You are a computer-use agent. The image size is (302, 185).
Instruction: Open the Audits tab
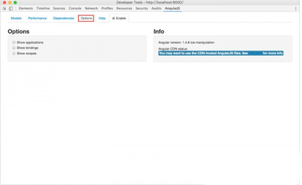[156, 8]
